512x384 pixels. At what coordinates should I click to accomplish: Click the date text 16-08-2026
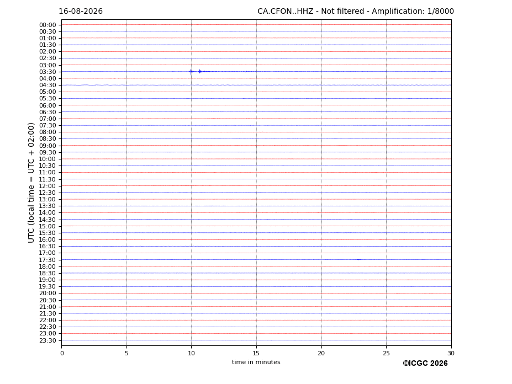coord(81,12)
